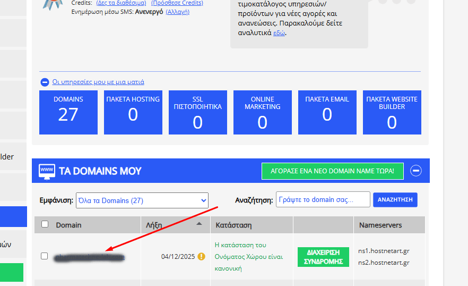Click the domain search input field
This screenshot has width=468, height=286.
coord(323,200)
